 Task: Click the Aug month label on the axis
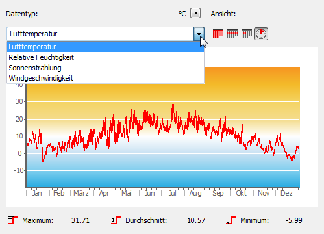coord(195,193)
